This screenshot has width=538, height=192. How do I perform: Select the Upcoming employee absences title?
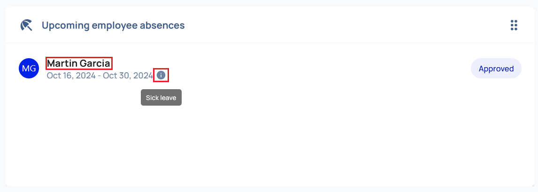pos(113,25)
